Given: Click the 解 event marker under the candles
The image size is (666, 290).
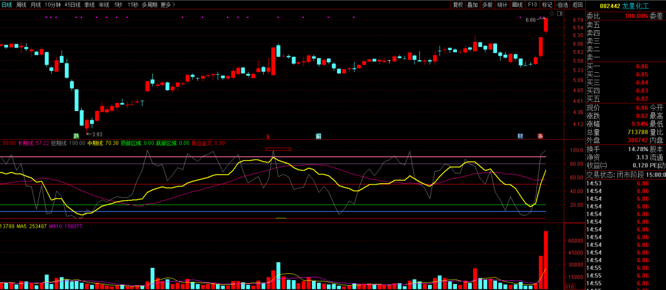Looking at the screenshot, I should pos(318,136).
